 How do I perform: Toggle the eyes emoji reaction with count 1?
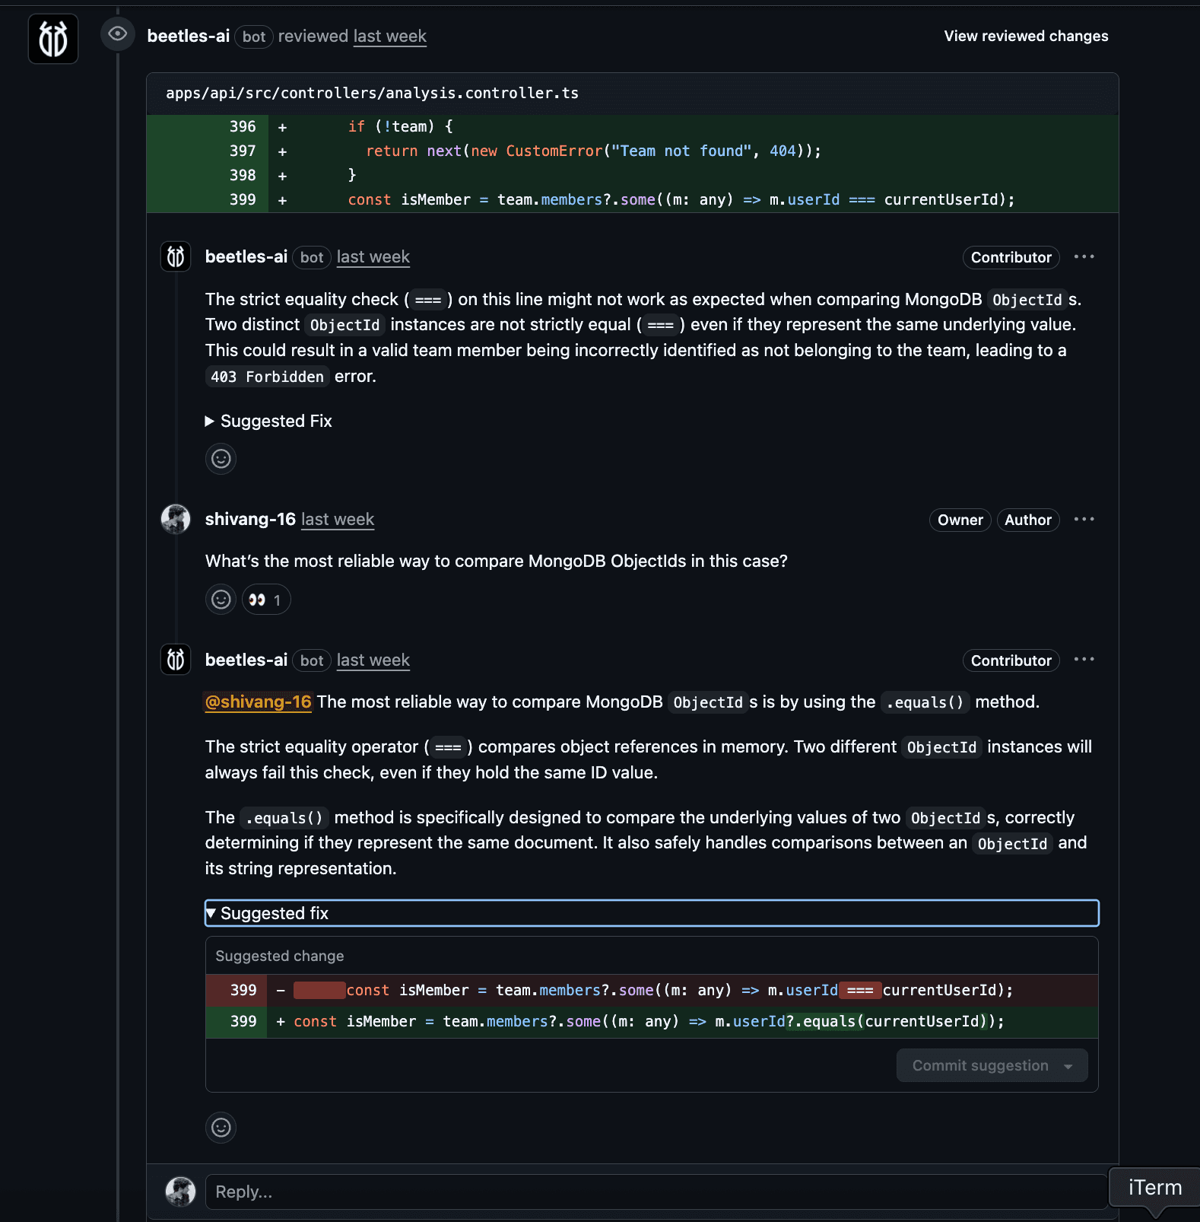[x=265, y=600]
